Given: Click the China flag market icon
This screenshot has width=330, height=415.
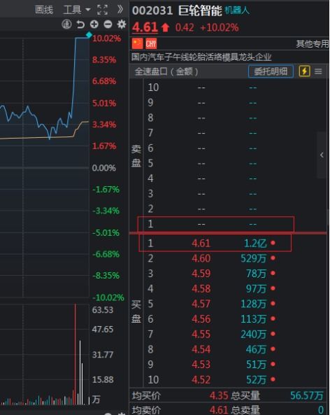Looking at the screenshot, I should [x=138, y=43].
